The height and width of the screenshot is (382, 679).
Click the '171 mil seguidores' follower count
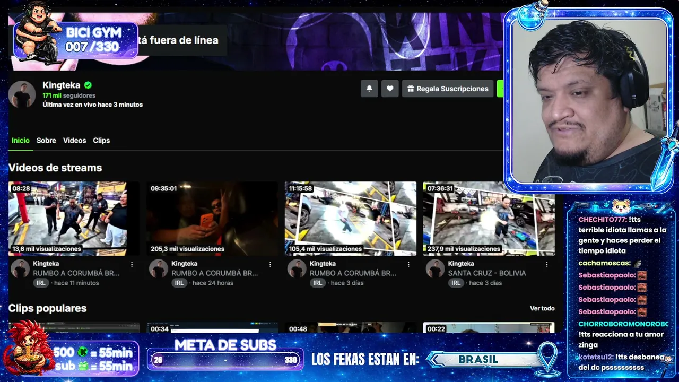pyautogui.click(x=69, y=95)
